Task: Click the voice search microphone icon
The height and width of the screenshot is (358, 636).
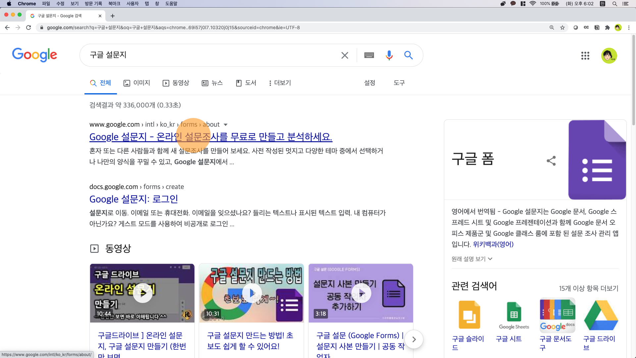Action: (x=389, y=55)
